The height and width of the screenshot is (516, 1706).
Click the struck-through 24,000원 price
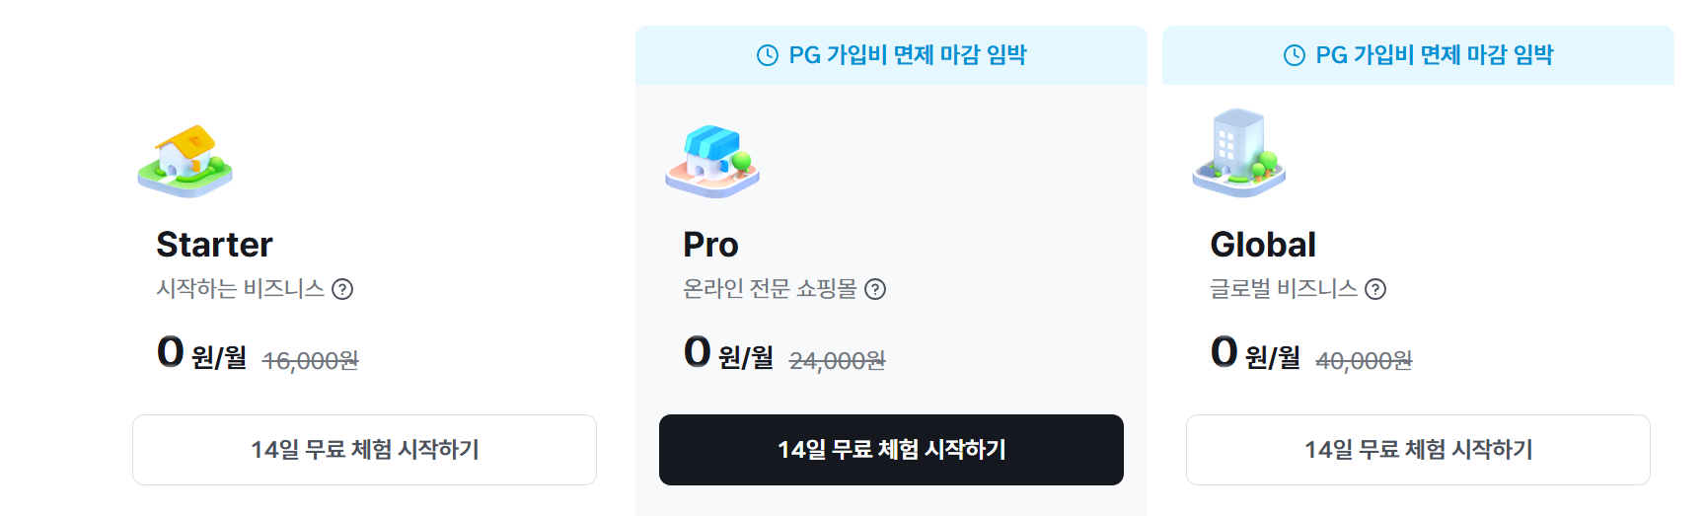tap(837, 361)
